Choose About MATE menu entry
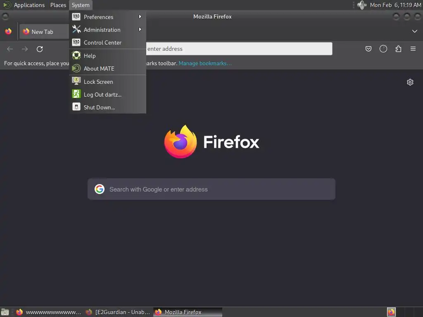The image size is (423, 317). click(108, 69)
